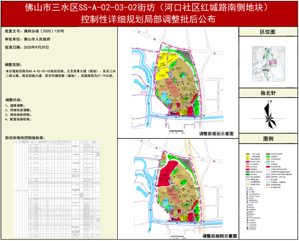
Task: Click the 区位图 section header
Action: point(269,32)
